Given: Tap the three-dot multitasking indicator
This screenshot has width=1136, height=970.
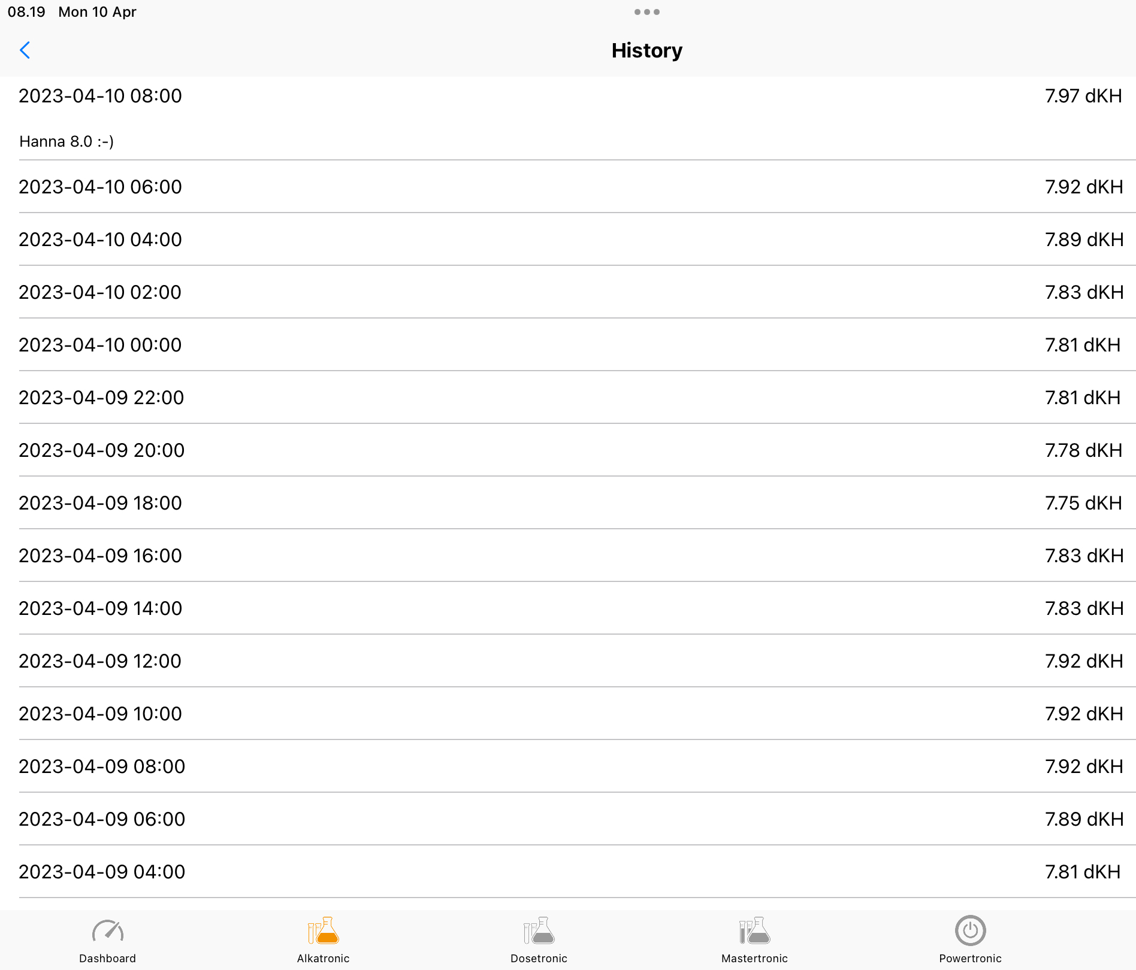Looking at the screenshot, I should tap(646, 12).
